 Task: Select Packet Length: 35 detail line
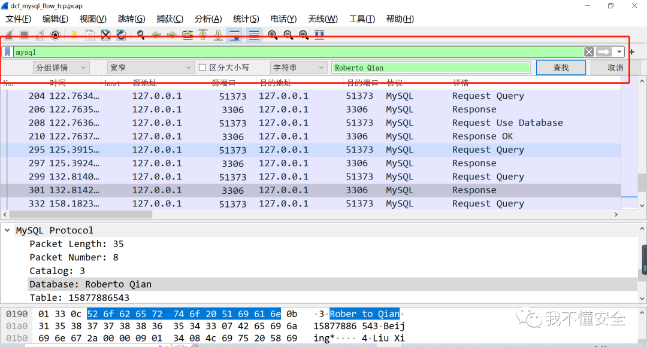332,244
